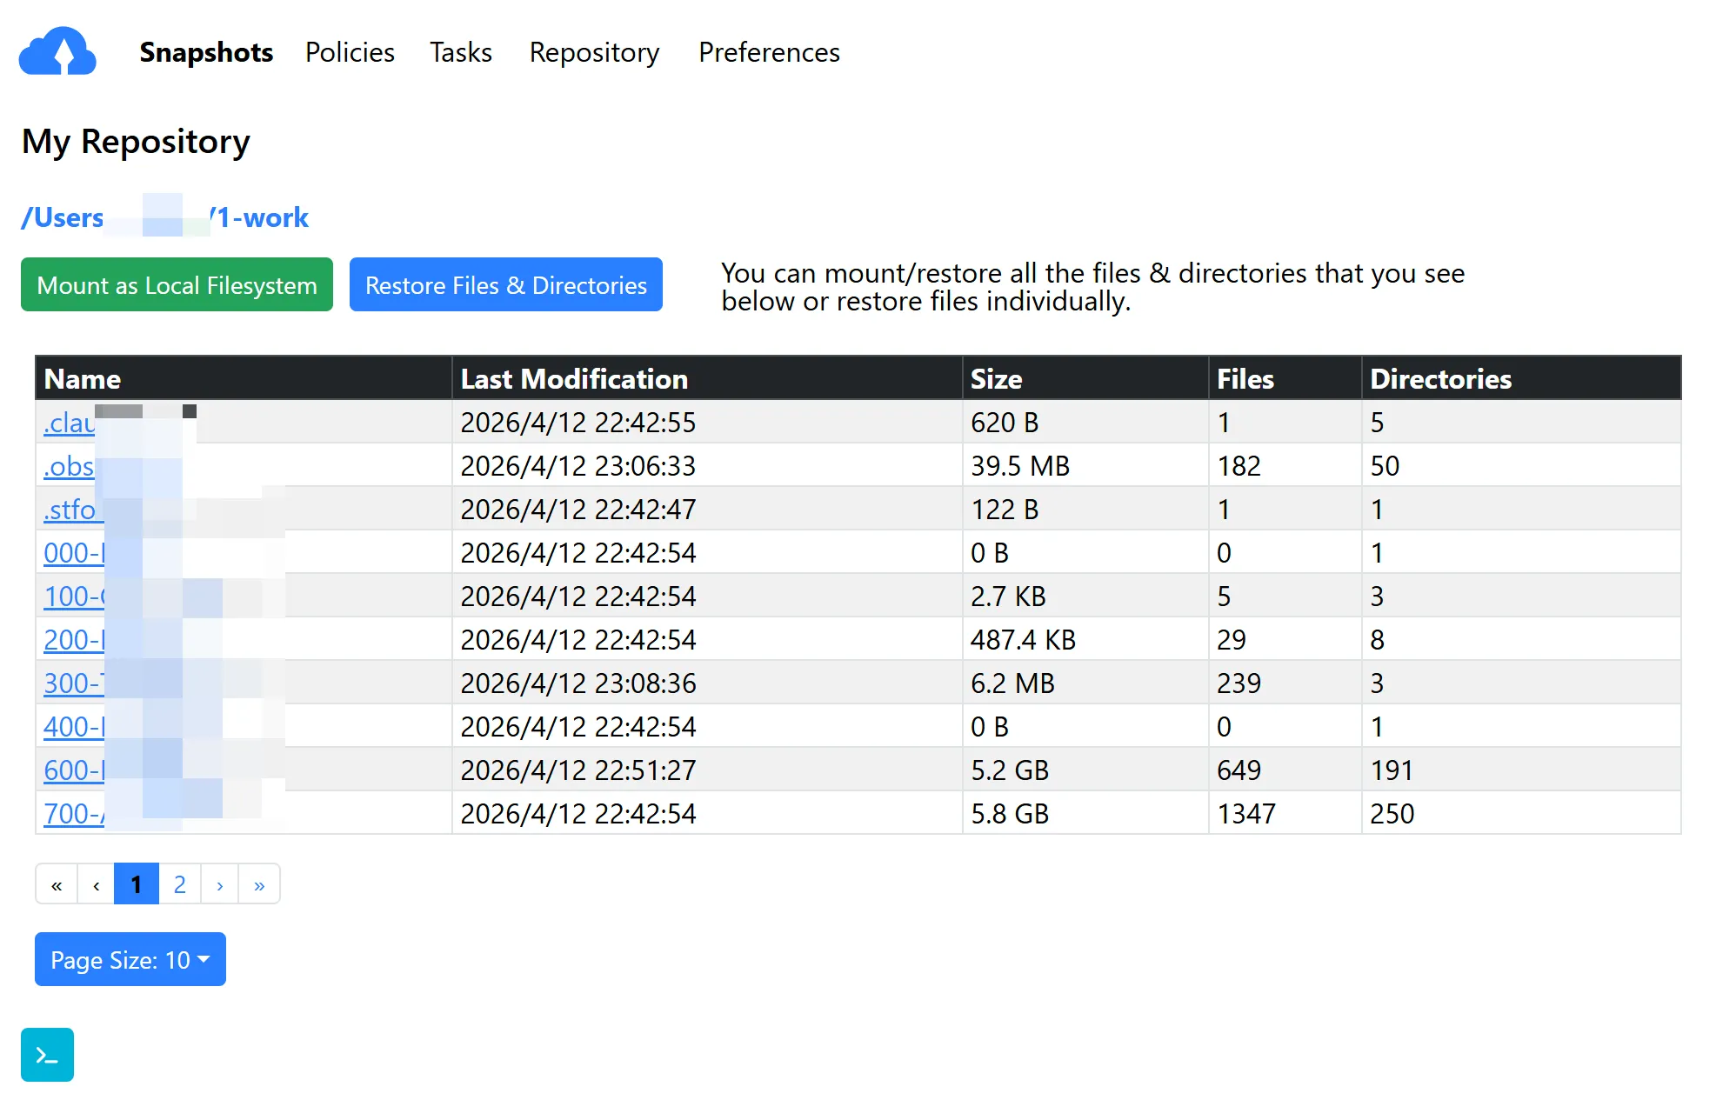Select the Snapshots tab
The width and height of the screenshot is (1716, 1100).
(x=206, y=52)
